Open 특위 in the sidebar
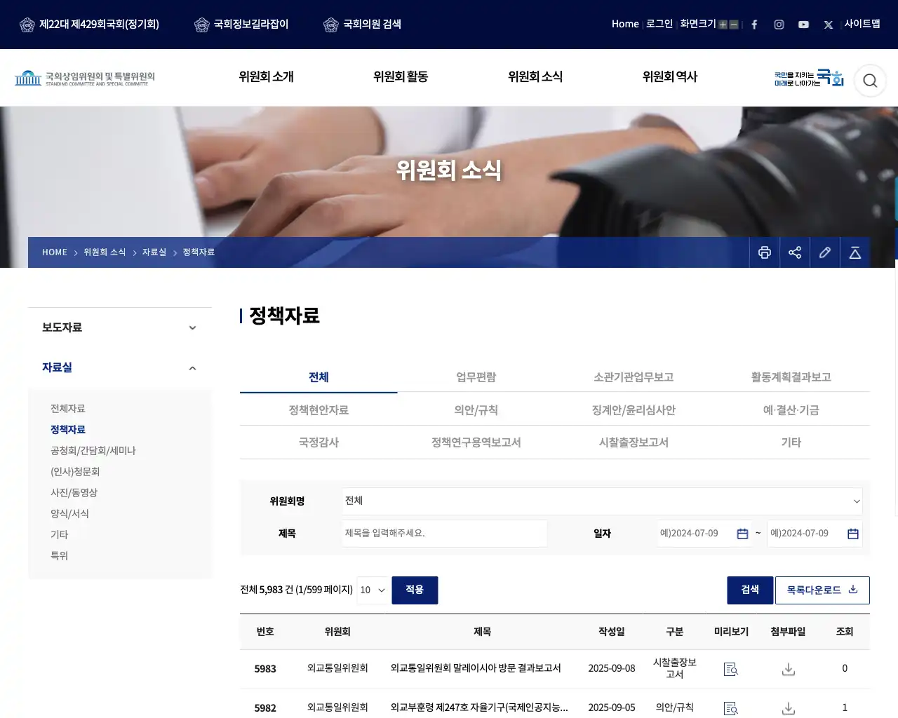 pyautogui.click(x=60, y=556)
